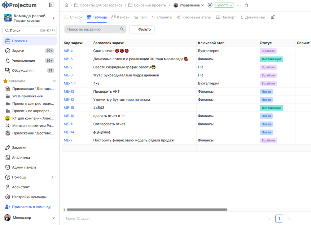
Task: Open the Документы tab
Action: pos(253,17)
